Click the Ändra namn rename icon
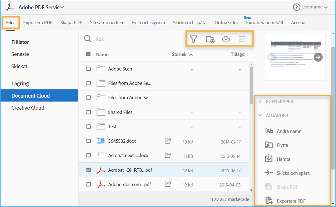336x207 pixels. pyautogui.click(x=269, y=131)
